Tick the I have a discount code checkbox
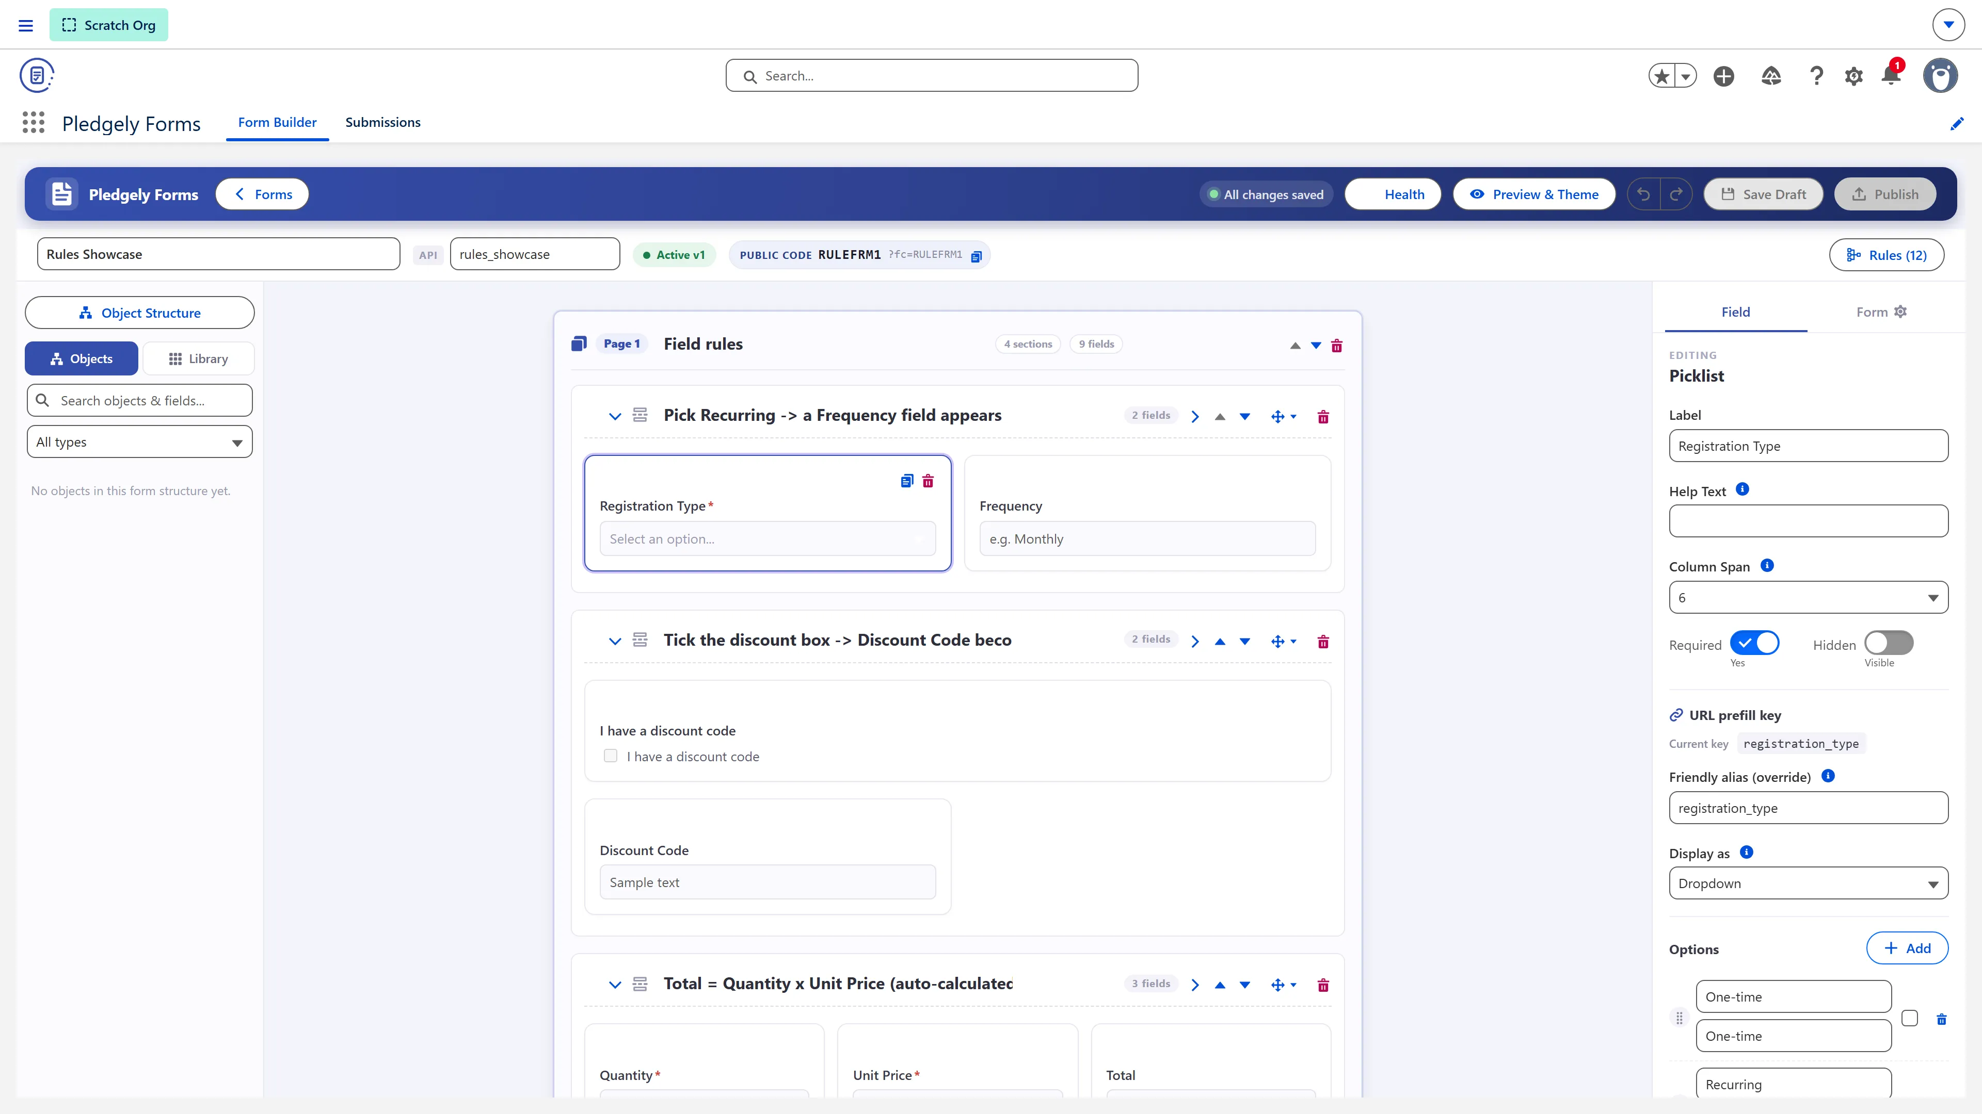The height and width of the screenshot is (1114, 1982). click(610, 757)
